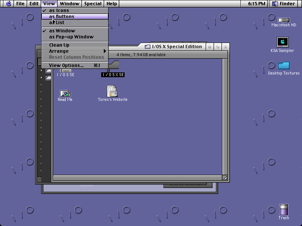Click the I / O S SE label
The width and height of the screenshot is (302, 226).
point(65,75)
